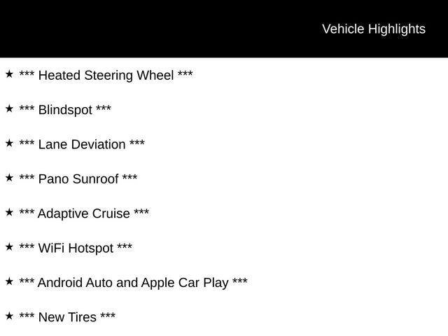Image resolution: width=448 pixels, height=336 pixels.
Task: Select the star icon beside Adaptive Cruise
Action: (x=9, y=212)
